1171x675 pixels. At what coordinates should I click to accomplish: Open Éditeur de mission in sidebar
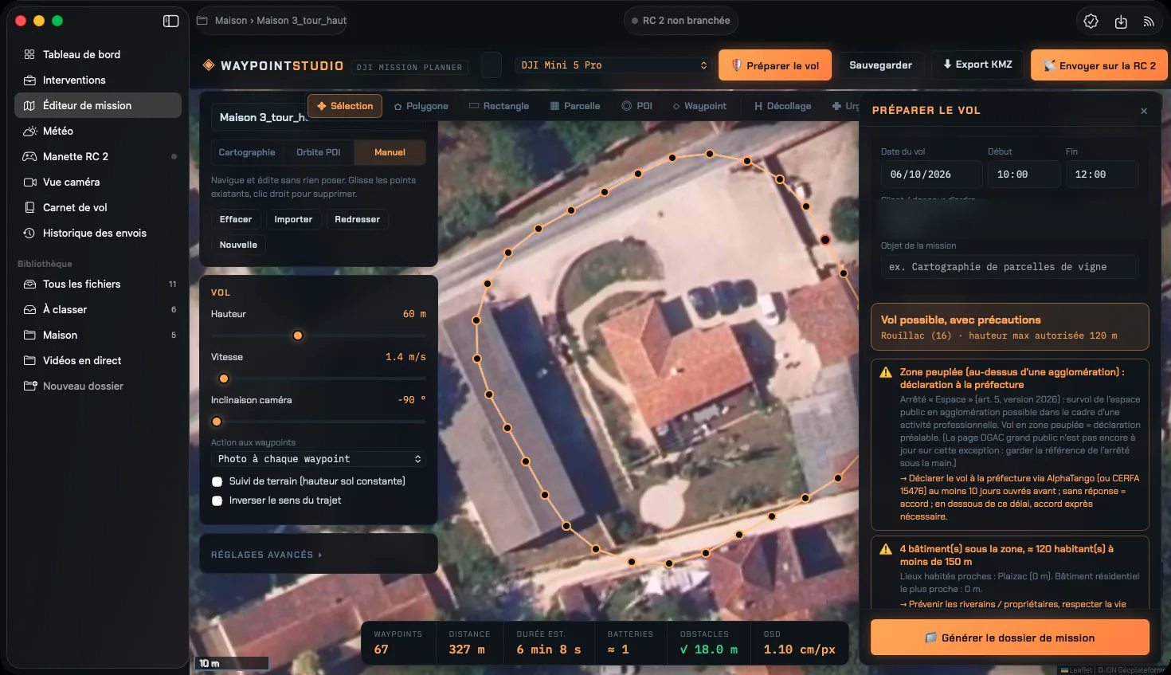pos(98,105)
